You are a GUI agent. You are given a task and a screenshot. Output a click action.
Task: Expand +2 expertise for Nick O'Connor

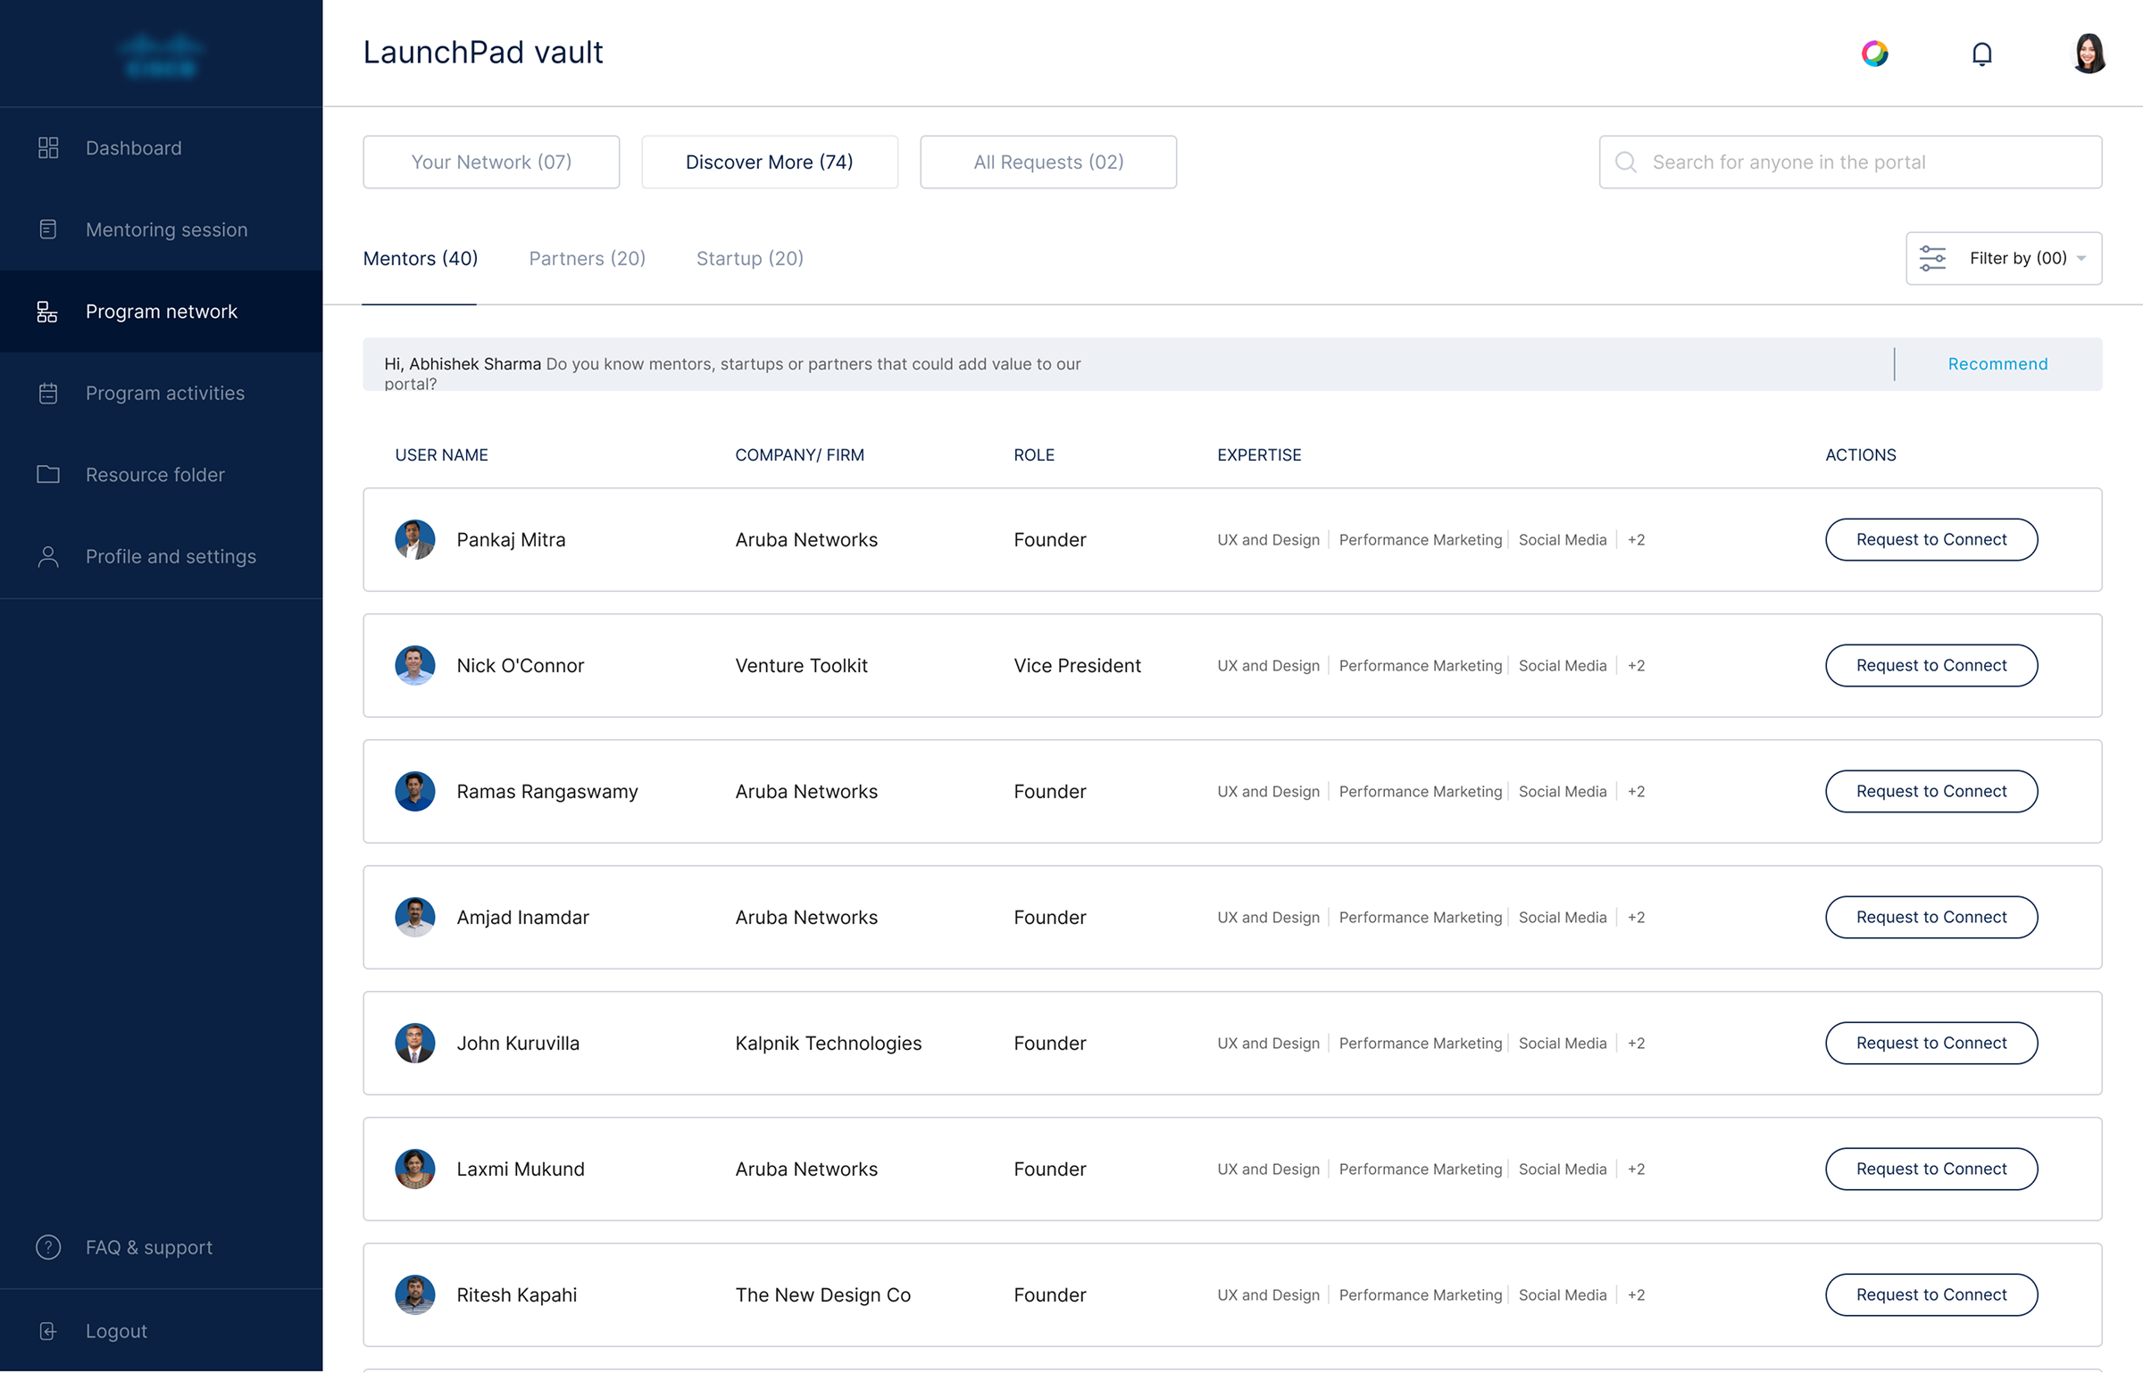coord(1636,666)
